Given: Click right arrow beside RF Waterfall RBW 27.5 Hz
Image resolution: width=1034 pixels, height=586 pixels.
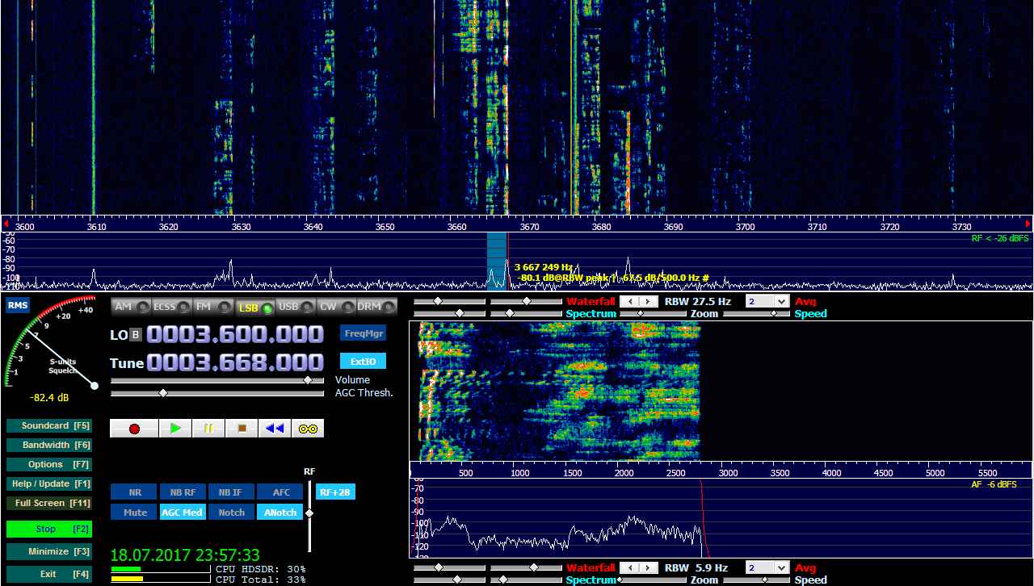Looking at the screenshot, I should [649, 301].
